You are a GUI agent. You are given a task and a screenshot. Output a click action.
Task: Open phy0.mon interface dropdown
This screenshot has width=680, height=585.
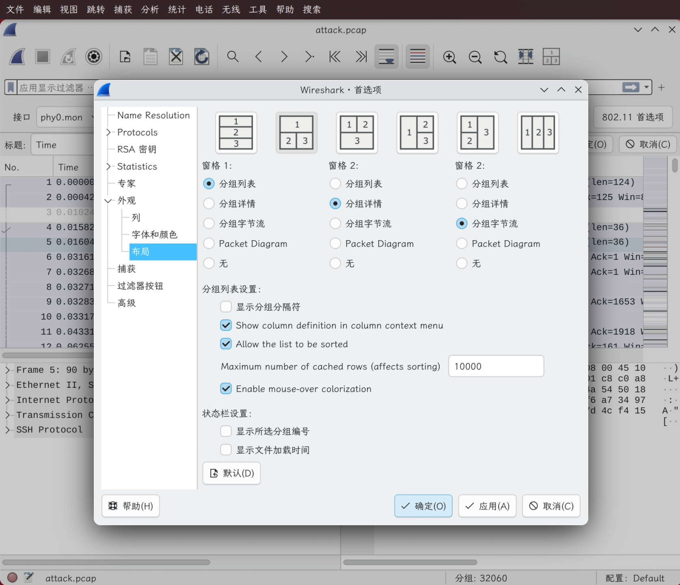[x=67, y=117]
